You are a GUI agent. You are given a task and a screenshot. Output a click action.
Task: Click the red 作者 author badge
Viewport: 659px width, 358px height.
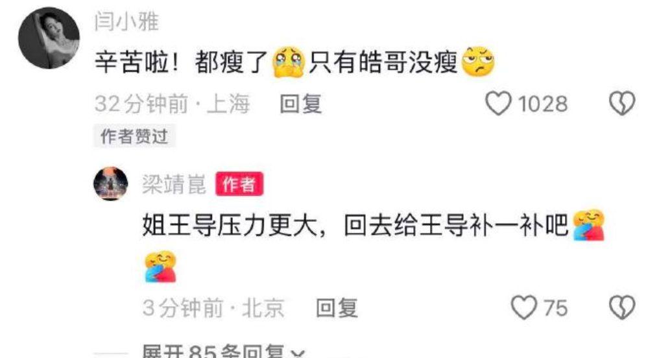(x=239, y=184)
